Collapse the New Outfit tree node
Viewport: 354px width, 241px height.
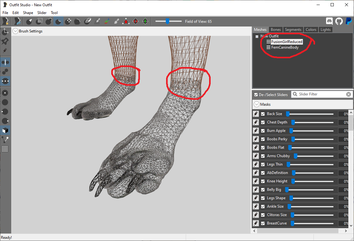coord(257,36)
